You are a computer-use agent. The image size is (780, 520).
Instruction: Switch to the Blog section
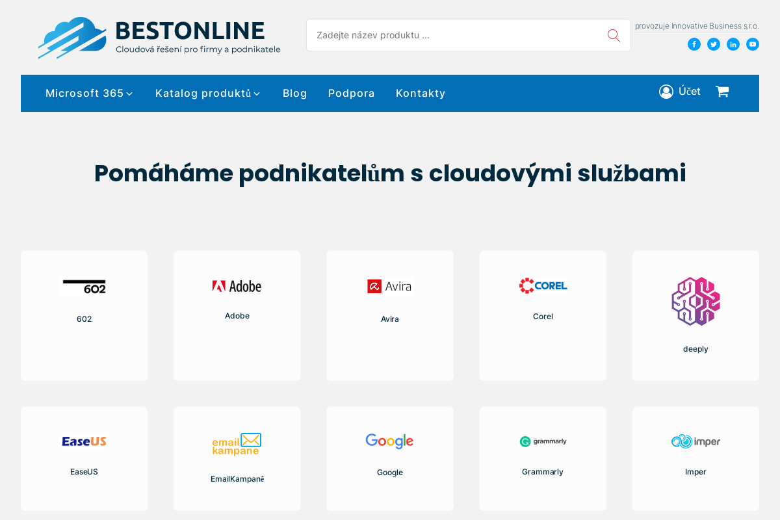coord(294,93)
